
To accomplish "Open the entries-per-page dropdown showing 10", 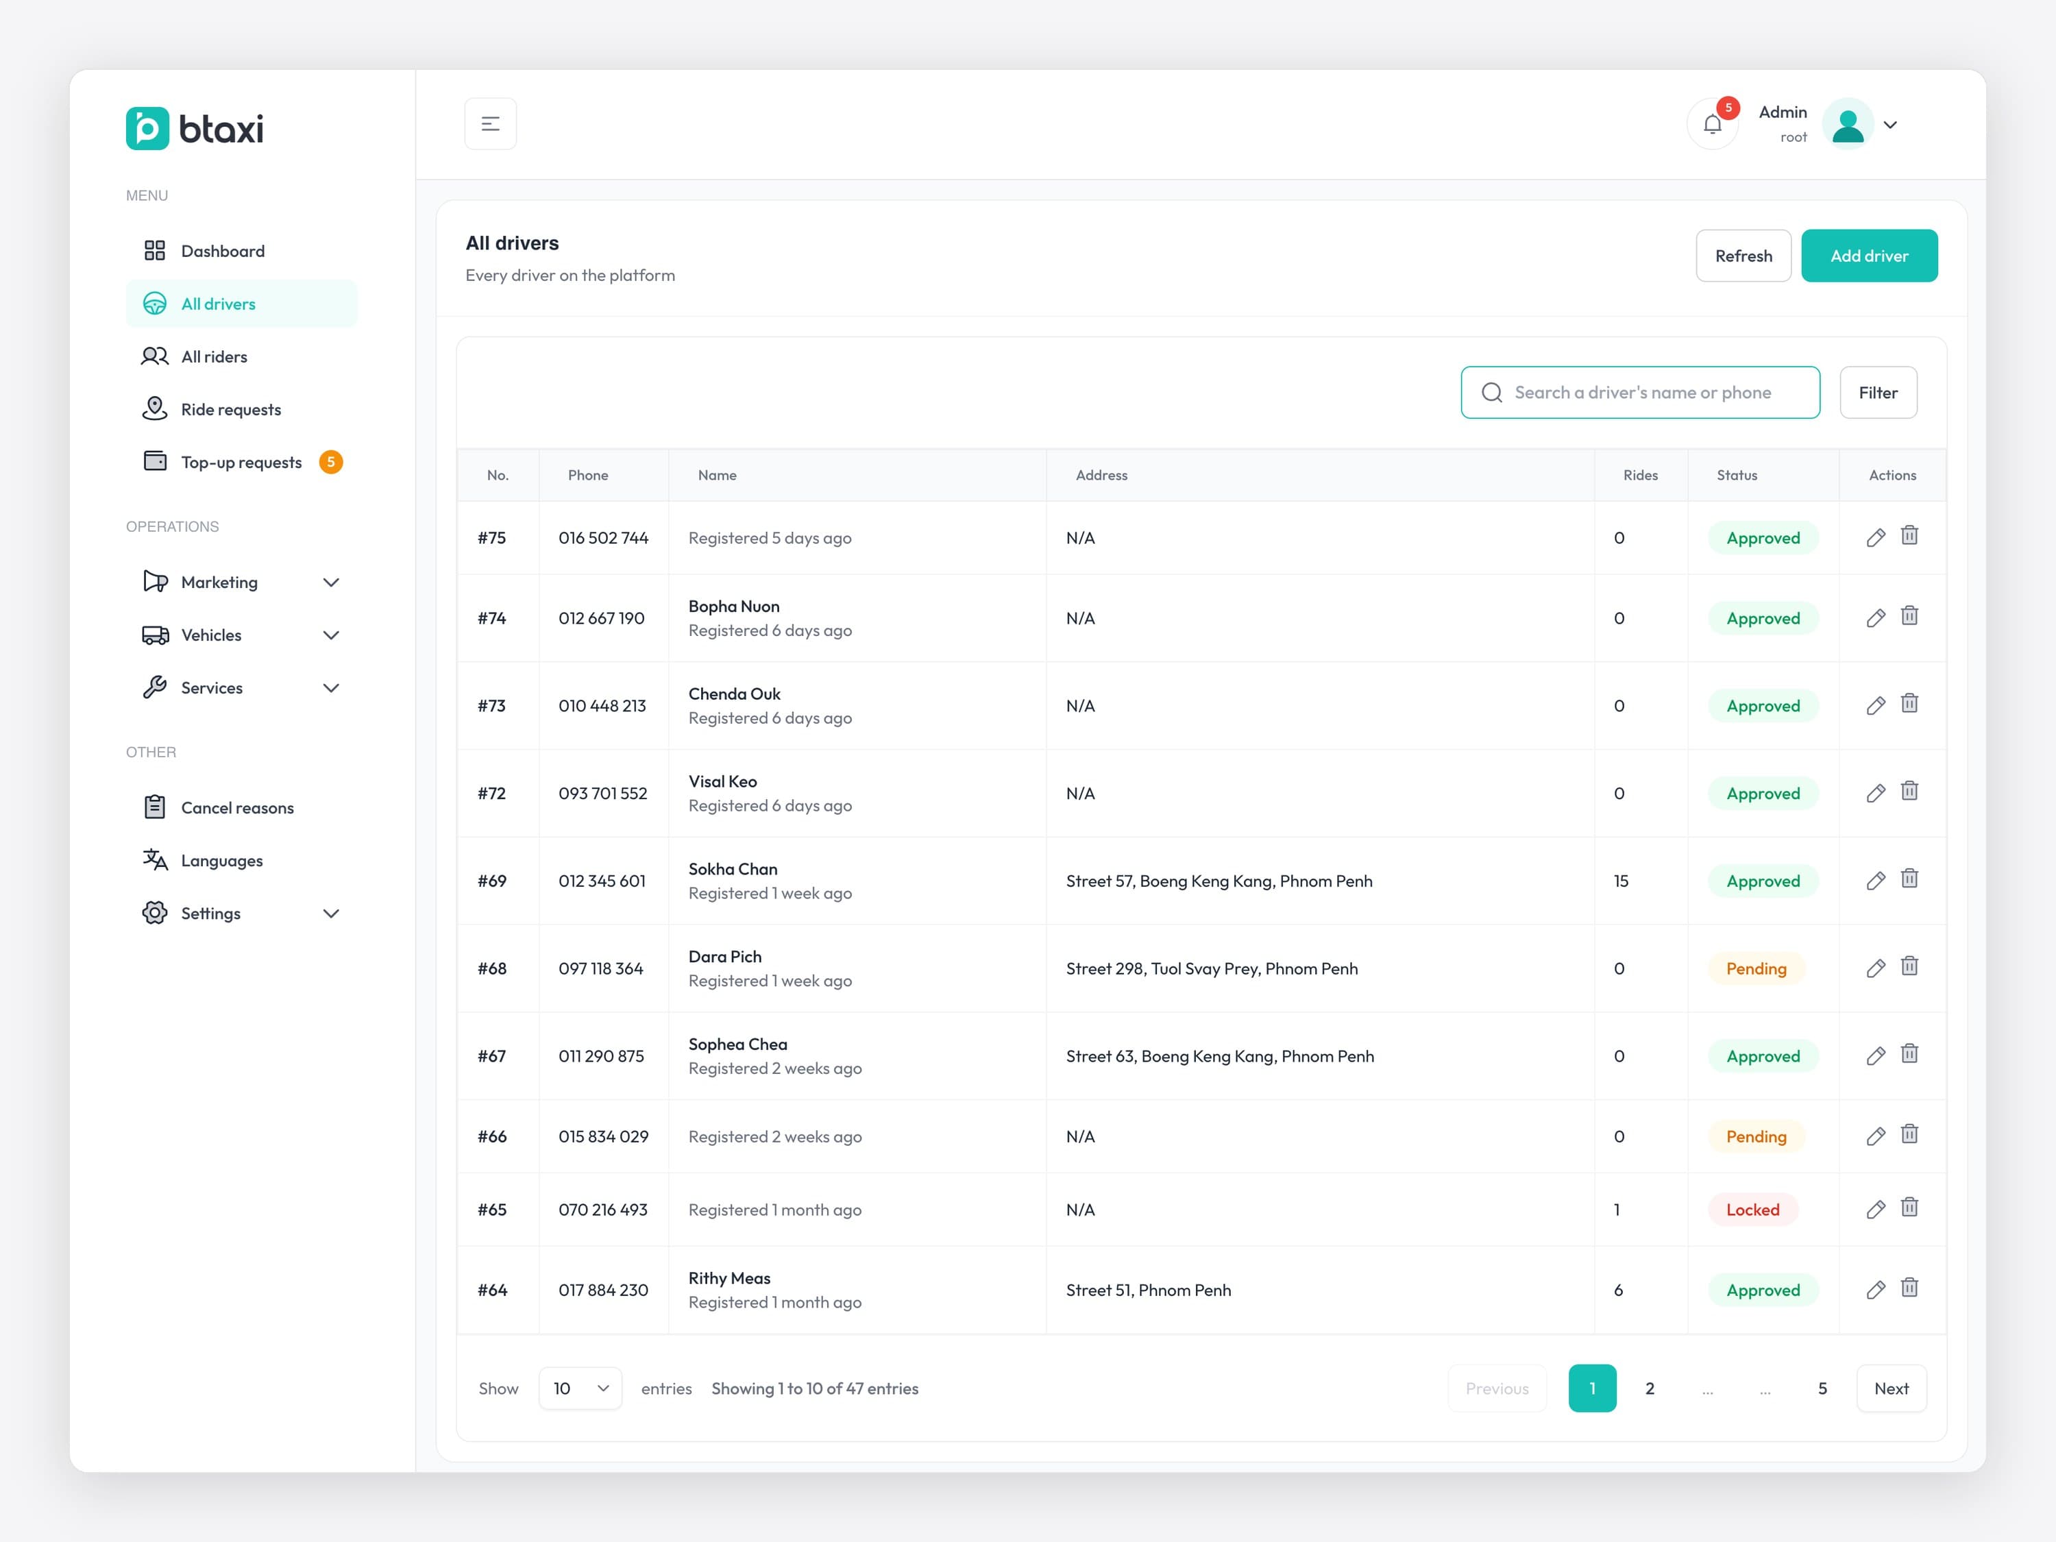I will pyautogui.click(x=580, y=1388).
